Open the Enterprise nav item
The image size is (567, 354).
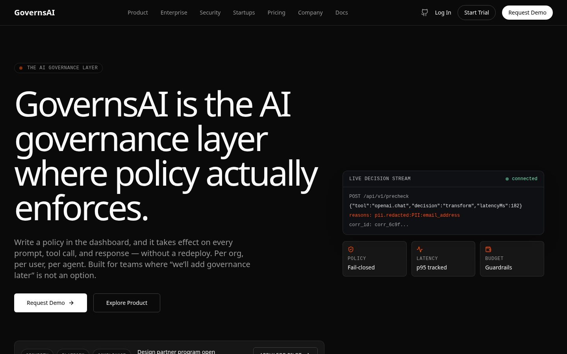coord(174,13)
